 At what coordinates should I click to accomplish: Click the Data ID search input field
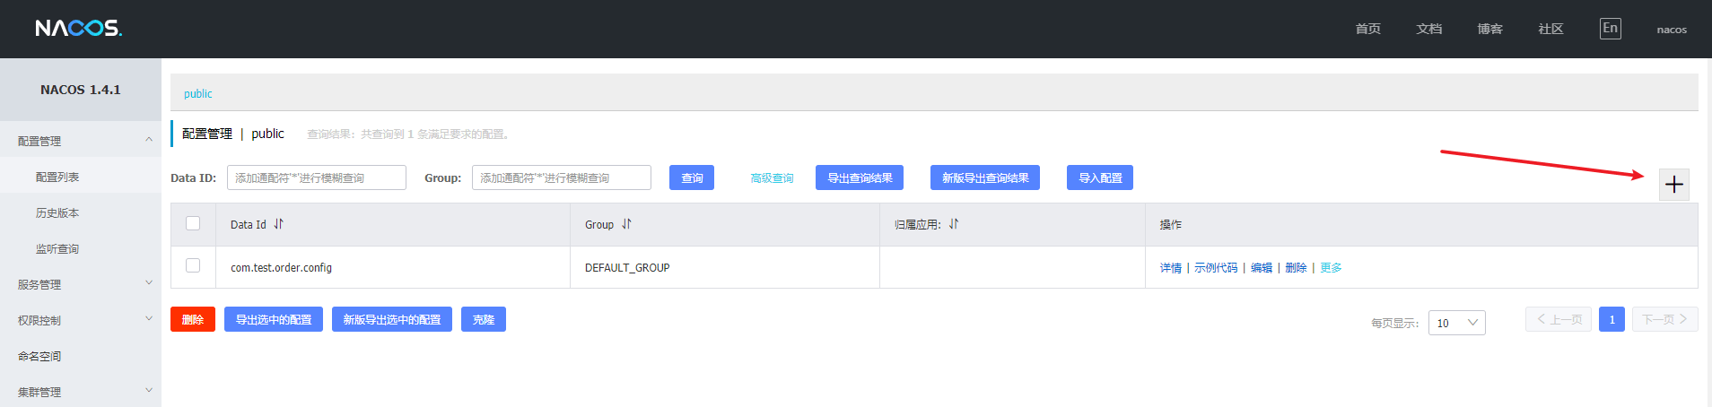pyautogui.click(x=317, y=178)
